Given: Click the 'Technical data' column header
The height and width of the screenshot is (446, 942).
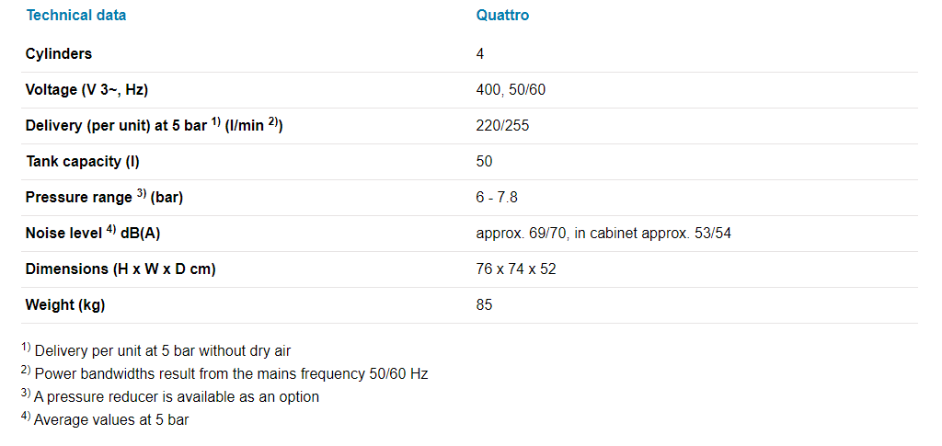Looking at the screenshot, I should 76,16.
